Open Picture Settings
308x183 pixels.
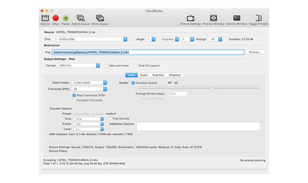[x=191, y=18]
